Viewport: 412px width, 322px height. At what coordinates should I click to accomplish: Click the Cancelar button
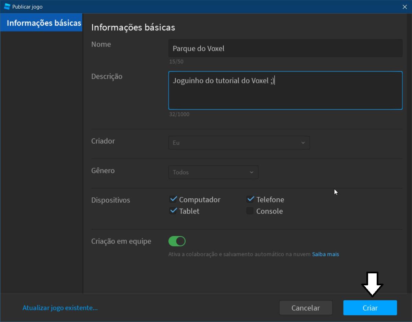(x=306, y=308)
